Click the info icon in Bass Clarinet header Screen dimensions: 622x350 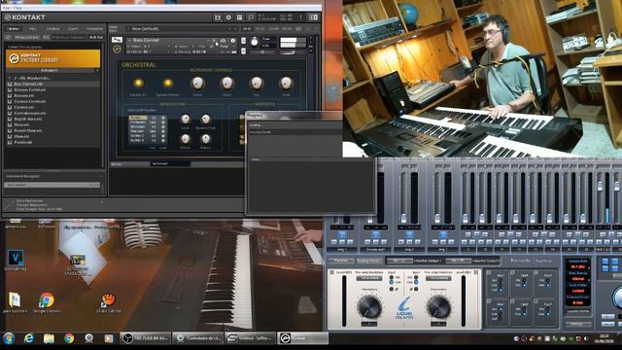tap(233, 41)
